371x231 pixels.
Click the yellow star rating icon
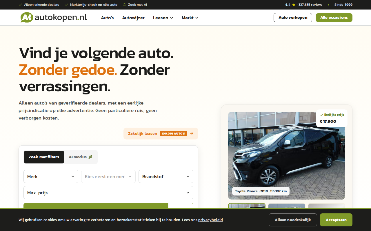click(294, 5)
